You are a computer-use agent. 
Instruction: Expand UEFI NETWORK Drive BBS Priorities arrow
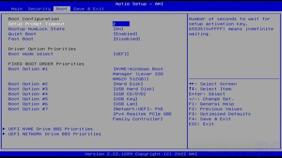4,134
